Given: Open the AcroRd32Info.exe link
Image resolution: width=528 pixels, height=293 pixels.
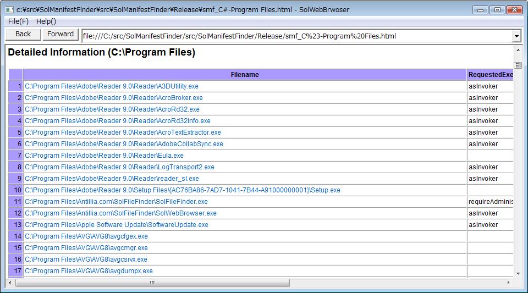Looking at the screenshot, I should pos(118,121).
